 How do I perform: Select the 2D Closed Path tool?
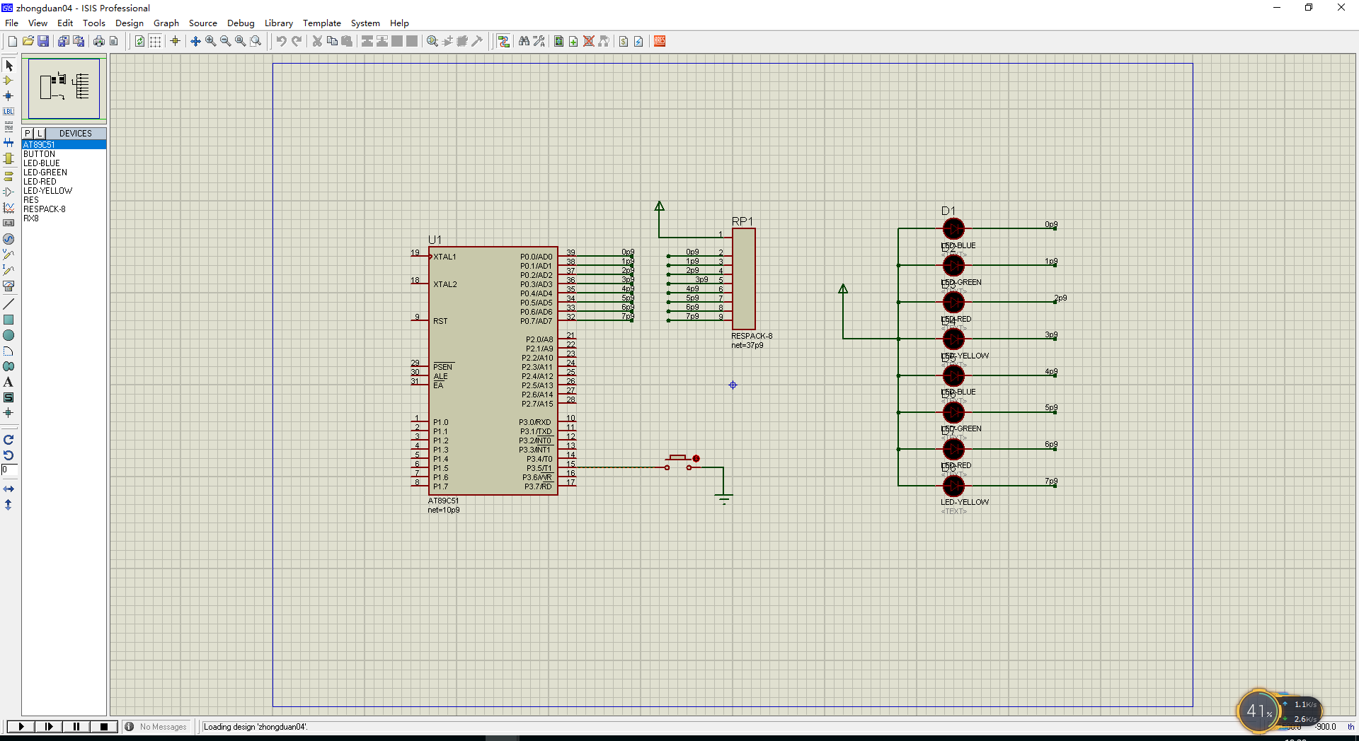8,366
